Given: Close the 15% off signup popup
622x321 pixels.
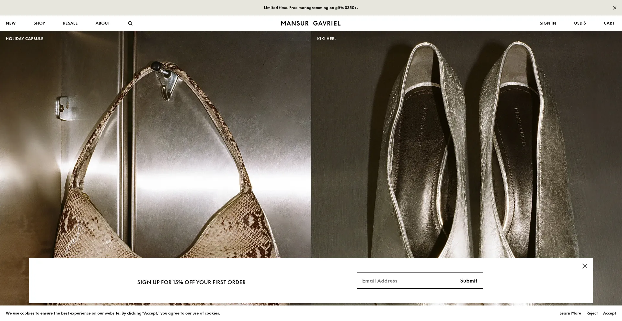Looking at the screenshot, I should pyautogui.click(x=584, y=266).
